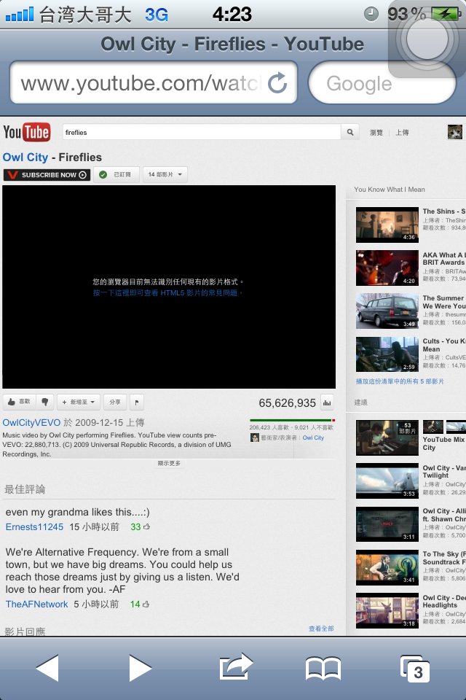Image resolution: width=466 pixels, height=700 pixels.
Task: Tap the AssistiveTouch floating button
Action: click(427, 39)
